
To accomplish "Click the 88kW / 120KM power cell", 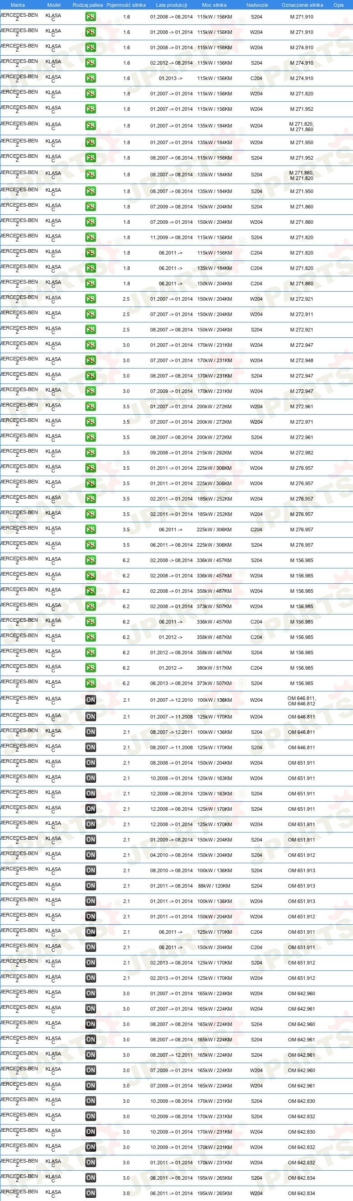I will point(214,886).
